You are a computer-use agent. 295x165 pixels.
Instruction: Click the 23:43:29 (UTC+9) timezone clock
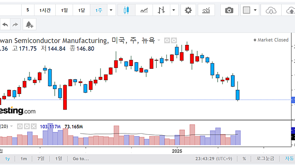(214, 159)
